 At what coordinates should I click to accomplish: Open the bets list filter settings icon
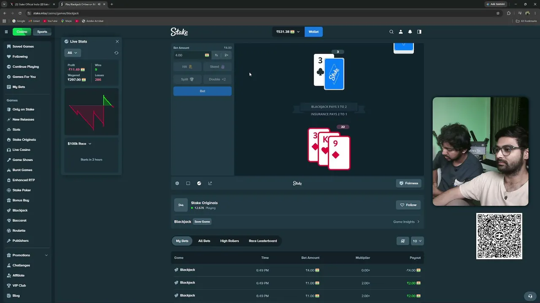[x=403, y=241]
